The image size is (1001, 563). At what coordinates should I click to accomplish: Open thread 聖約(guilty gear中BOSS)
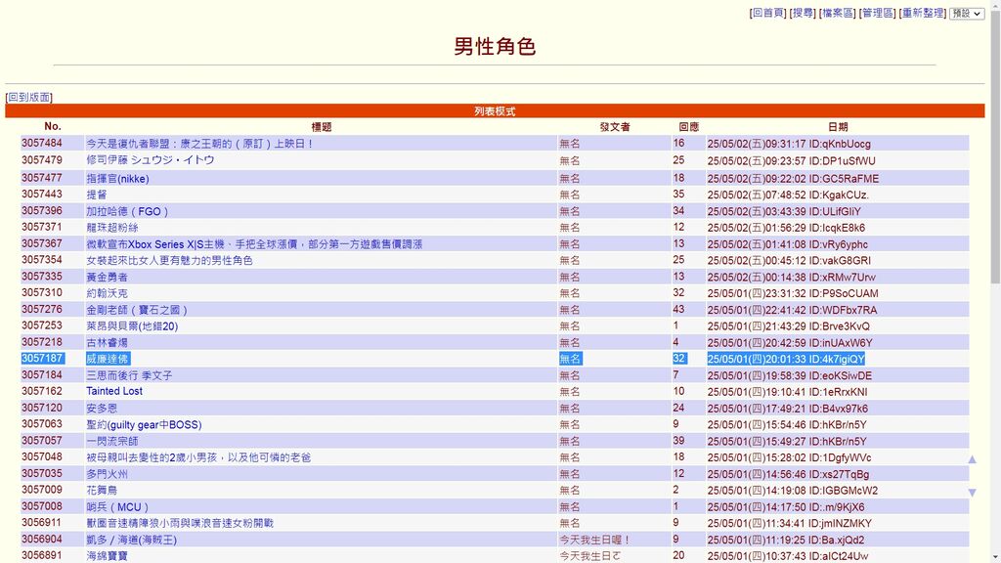click(x=144, y=425)
